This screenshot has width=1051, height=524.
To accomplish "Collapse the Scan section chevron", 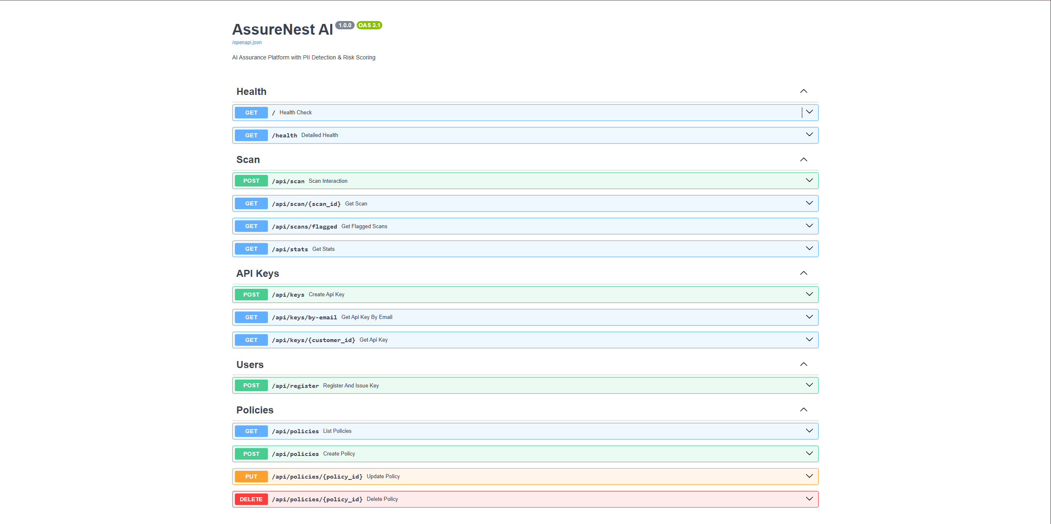I will coord(803,160).
